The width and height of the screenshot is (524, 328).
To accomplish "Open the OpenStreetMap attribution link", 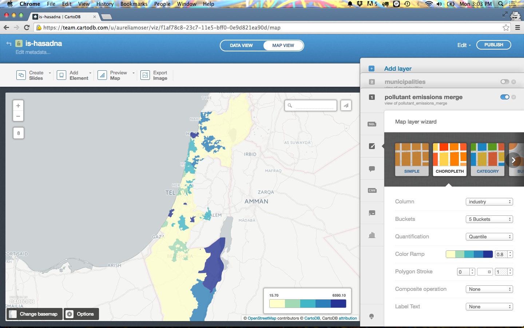I will tap(262, 318).
